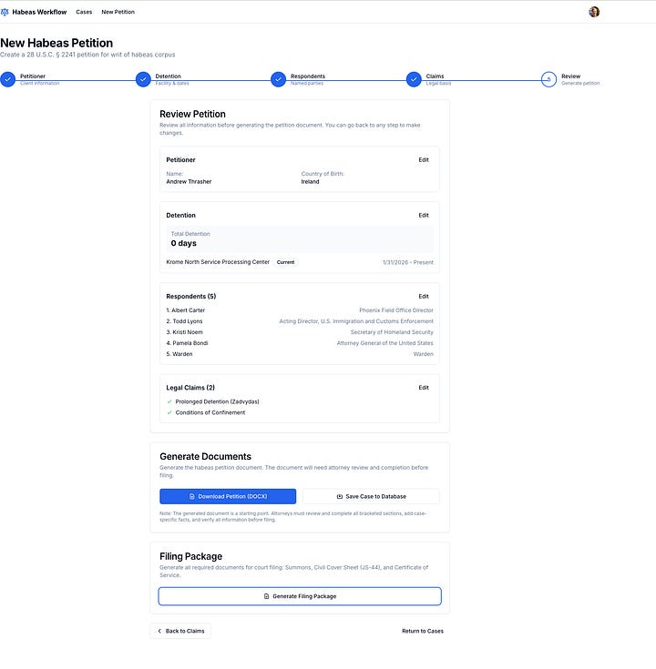Screen dimensions: 656x669
Task: Click the Filing Package heading
Action: pyautogui.click(x=191, y=556)
